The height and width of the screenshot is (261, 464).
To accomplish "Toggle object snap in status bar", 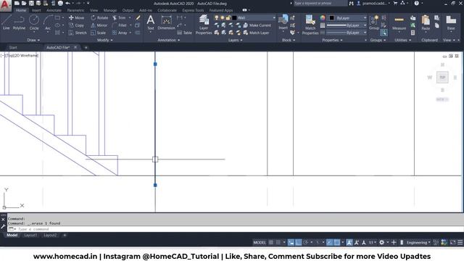I will [x=336, y=242].
